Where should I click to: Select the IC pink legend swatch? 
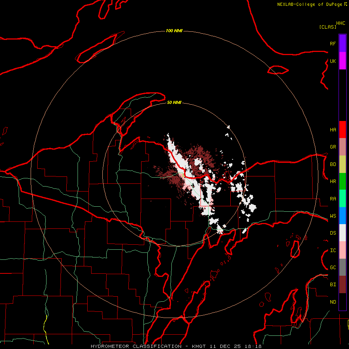[x=342, y=250]
